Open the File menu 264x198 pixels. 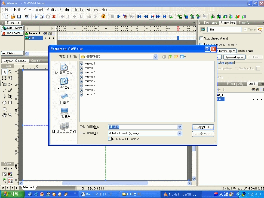coord(7,10)
